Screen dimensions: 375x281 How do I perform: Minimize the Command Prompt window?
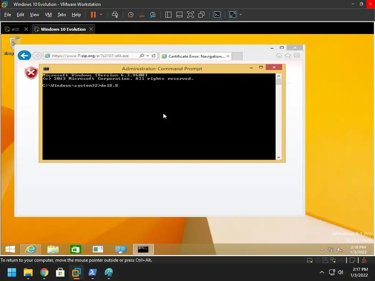(251, 68)
